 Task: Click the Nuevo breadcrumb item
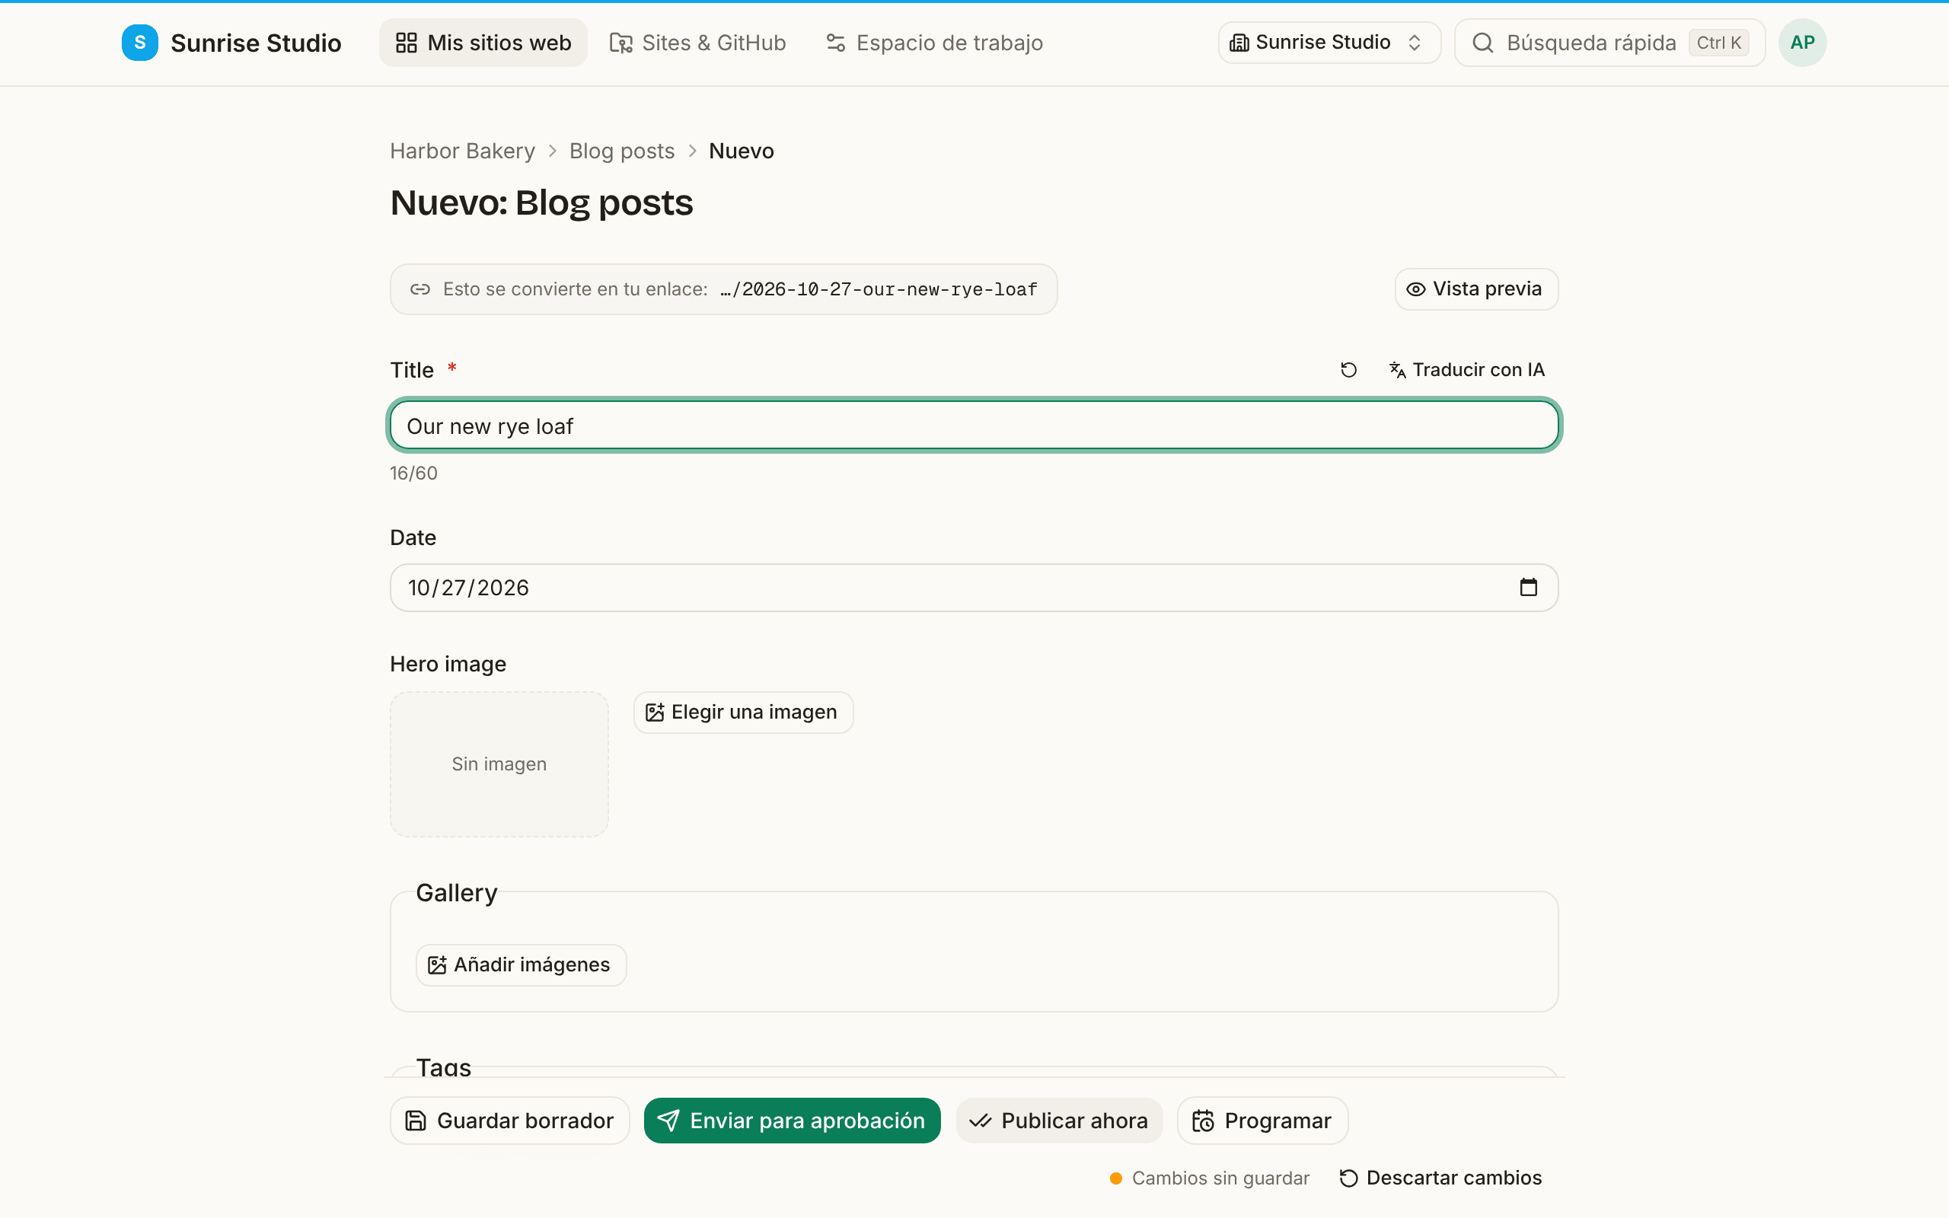pyautogui.click(x=741, y=151)
